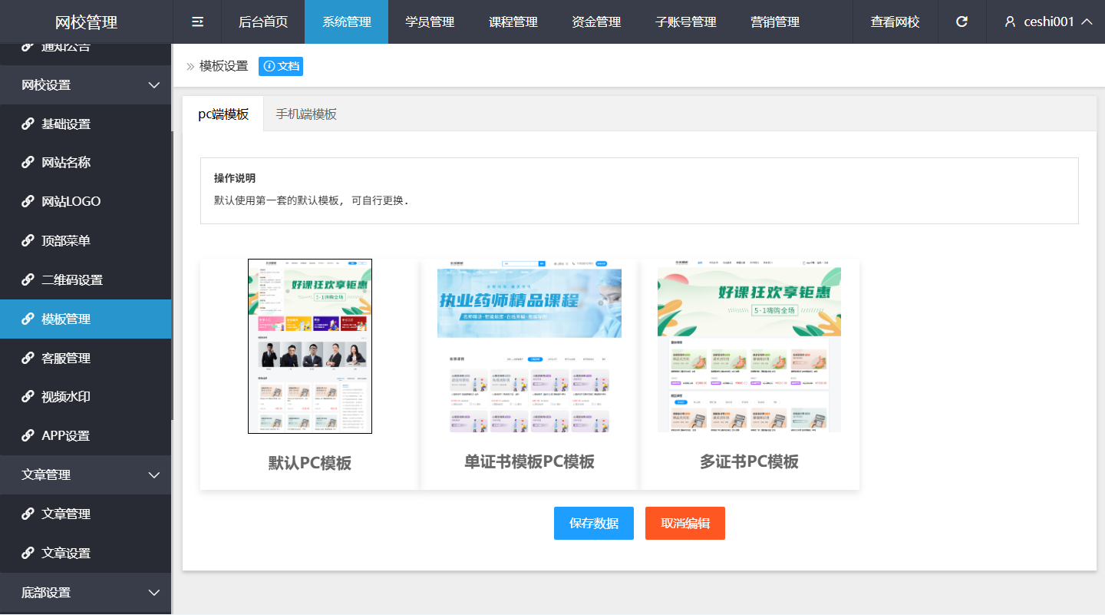Click the 保存数据 button
Image resolution: width=1105 pixels, height=615 pixels.
point(594,524)
